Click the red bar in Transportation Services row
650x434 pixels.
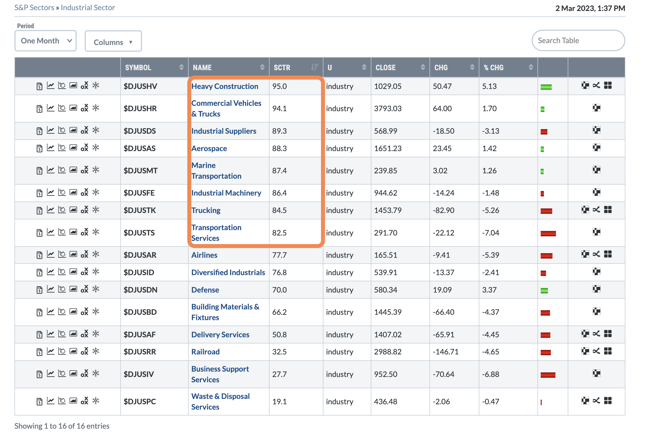click(548, 233)
